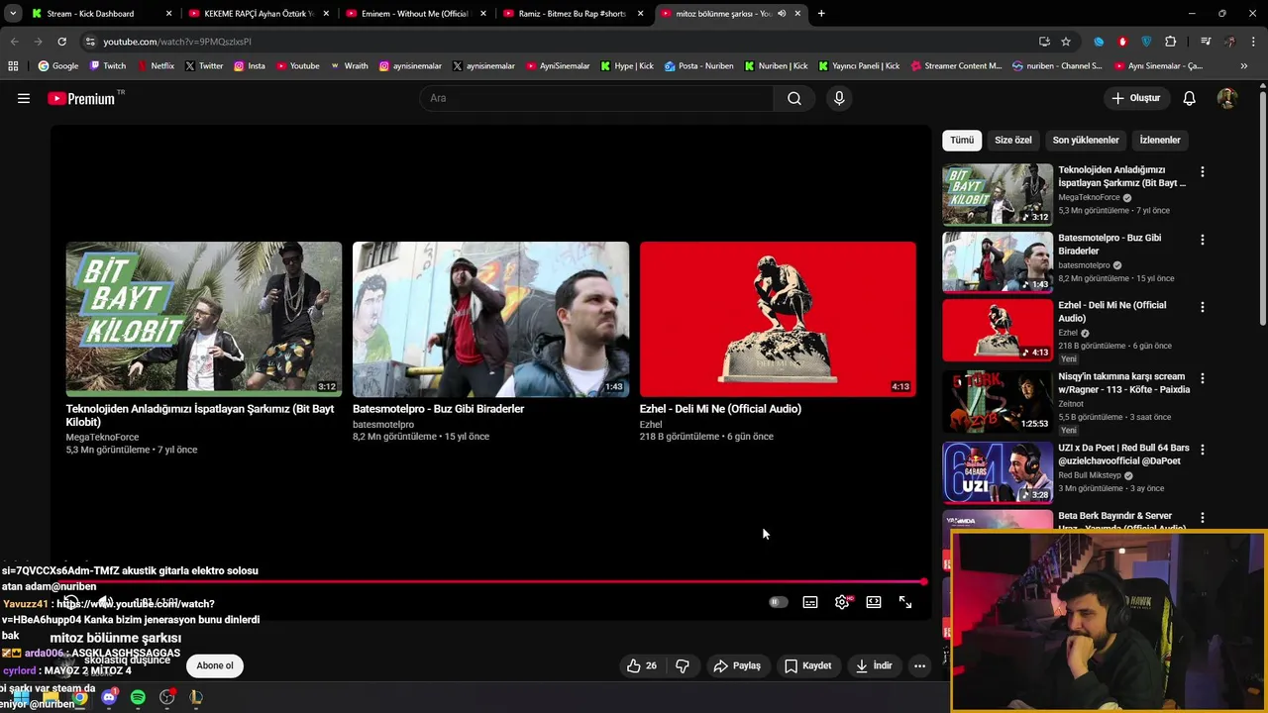Start voice search with microphone icon

[839, 98]
